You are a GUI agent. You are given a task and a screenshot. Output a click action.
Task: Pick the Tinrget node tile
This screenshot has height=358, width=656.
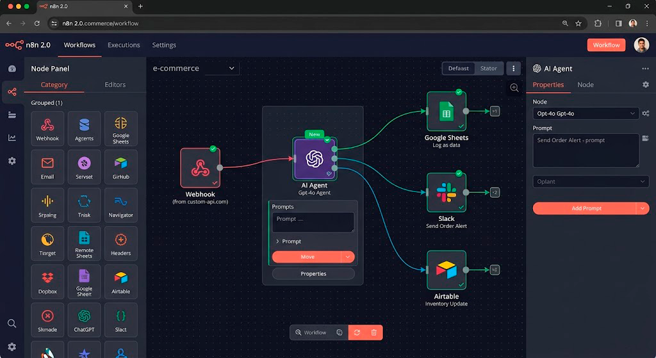click(47, 243)
